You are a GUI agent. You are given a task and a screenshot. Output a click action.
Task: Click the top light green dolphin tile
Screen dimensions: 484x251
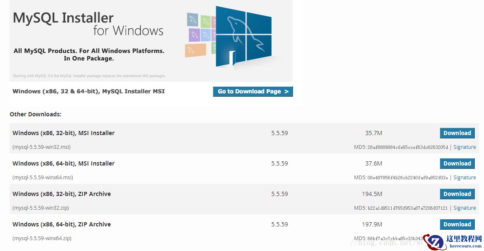pyautogui.click(x=205, y=21)
